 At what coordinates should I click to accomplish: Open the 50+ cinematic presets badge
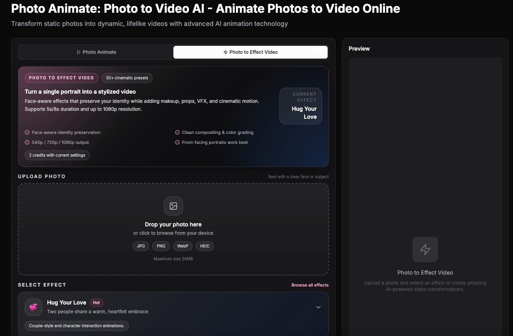pos(127,78)
